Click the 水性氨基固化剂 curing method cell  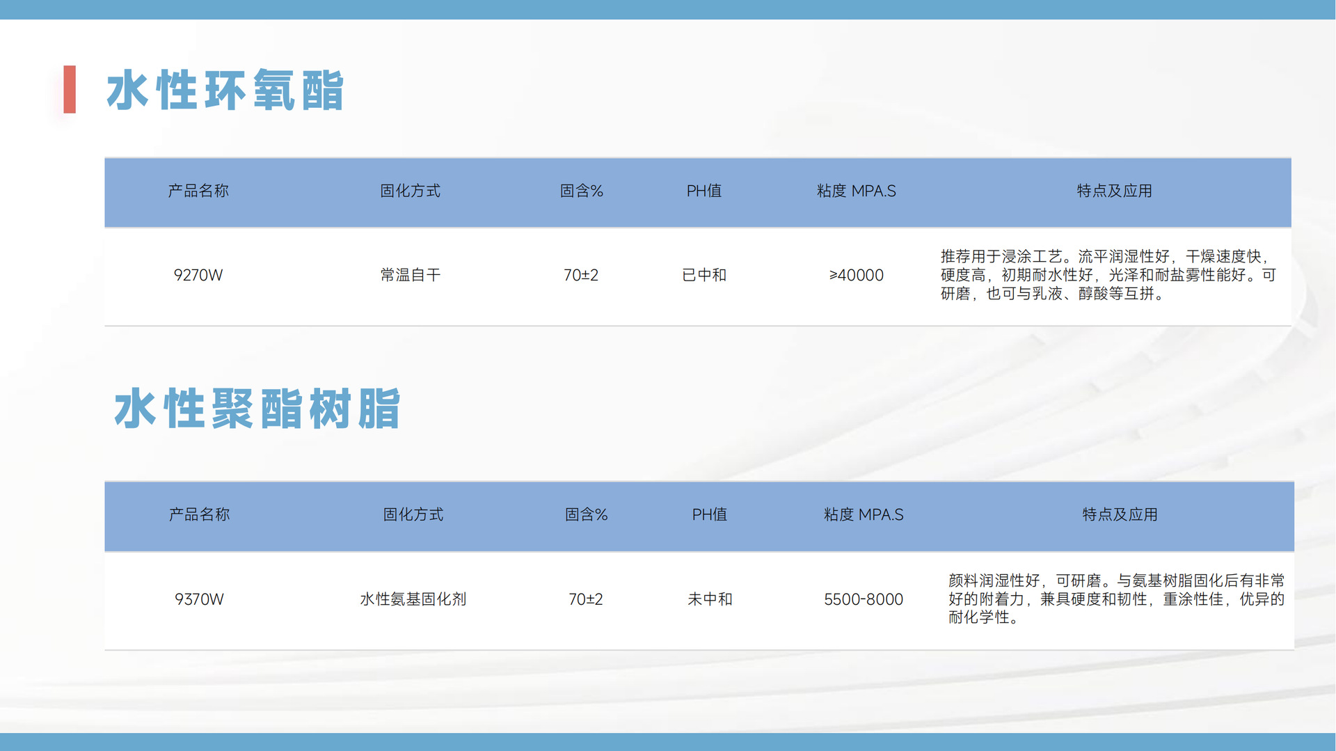coord(413,599)
